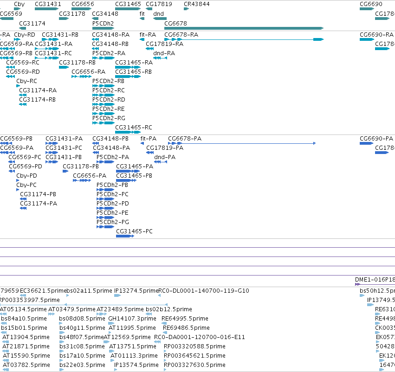Click the dnd gene feature
Image resolution: width=395 pixels, height=372 pixels.
pyautogui.click(x=160, y=19)
